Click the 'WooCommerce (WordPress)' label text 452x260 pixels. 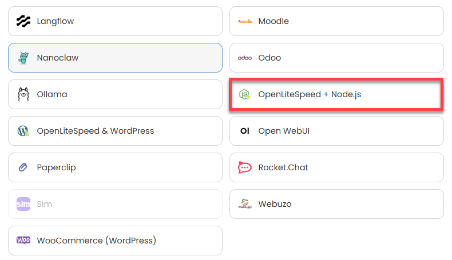click(x=97, y=241)
